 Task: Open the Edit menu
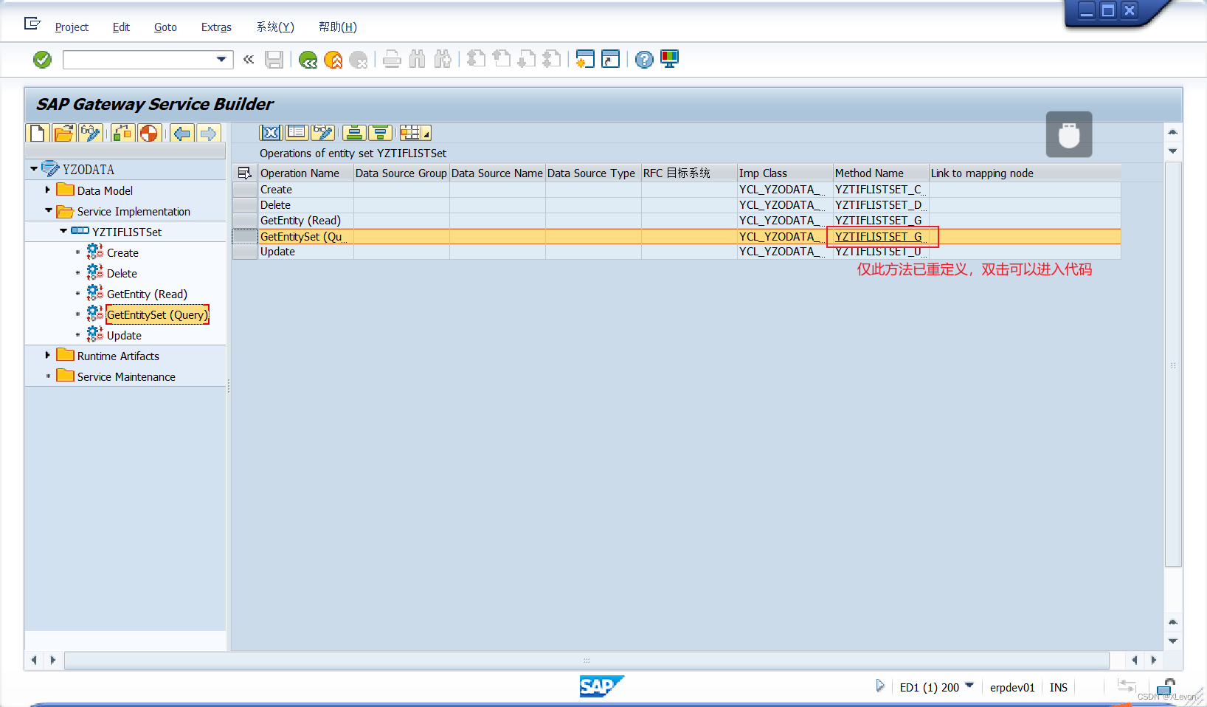pyautogui.click(x=121, y=27)
